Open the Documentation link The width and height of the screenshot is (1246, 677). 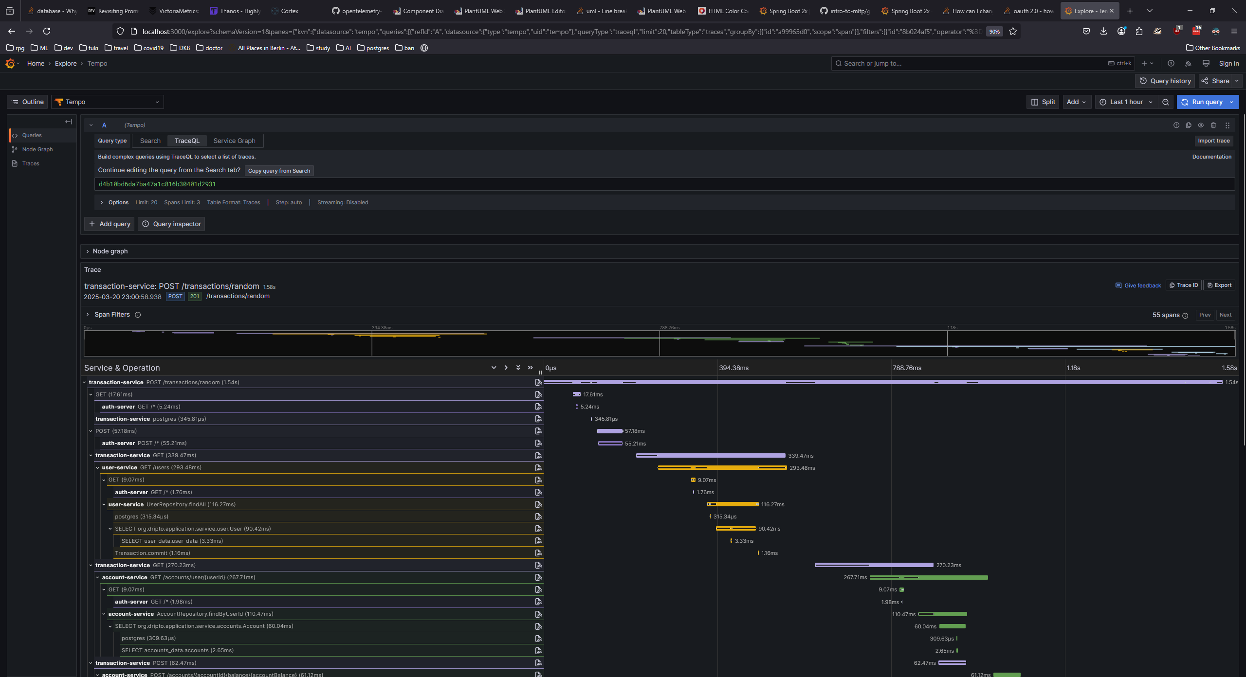(1211, 157)
